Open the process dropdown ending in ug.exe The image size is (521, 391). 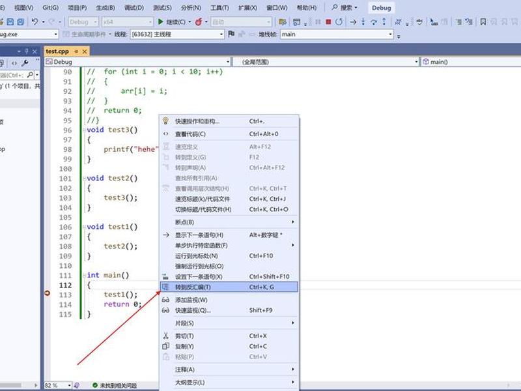point(29,35)
